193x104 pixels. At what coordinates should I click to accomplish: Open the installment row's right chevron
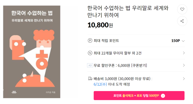(x=184, y=53)
